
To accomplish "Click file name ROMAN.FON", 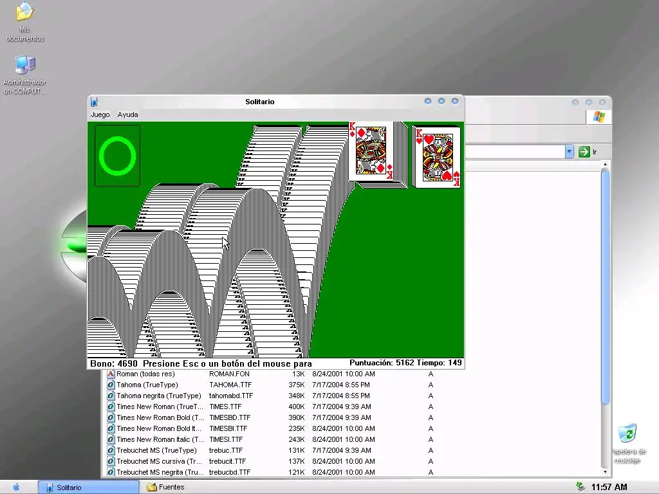I will tap(229, 374).
